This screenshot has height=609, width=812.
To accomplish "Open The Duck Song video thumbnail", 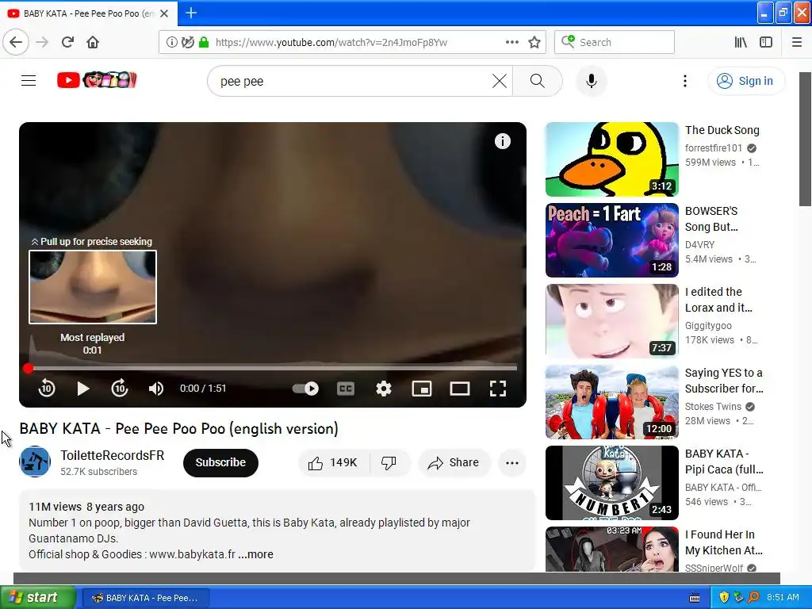I will [x=611, y=159].
